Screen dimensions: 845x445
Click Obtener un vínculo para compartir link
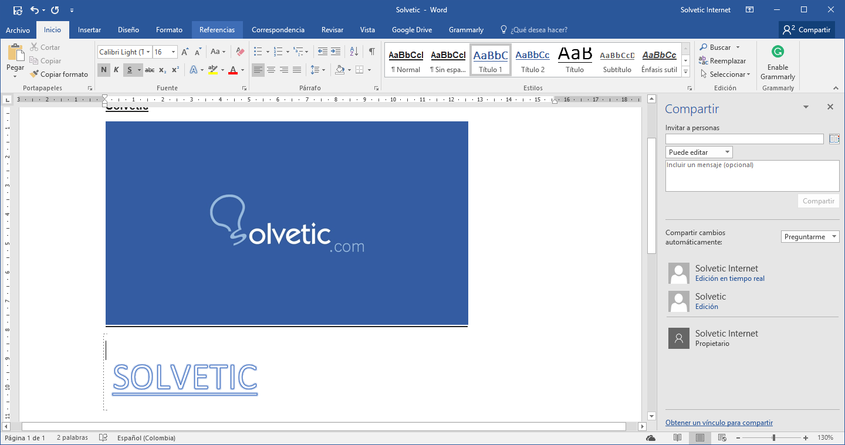(x=719, y=423)
